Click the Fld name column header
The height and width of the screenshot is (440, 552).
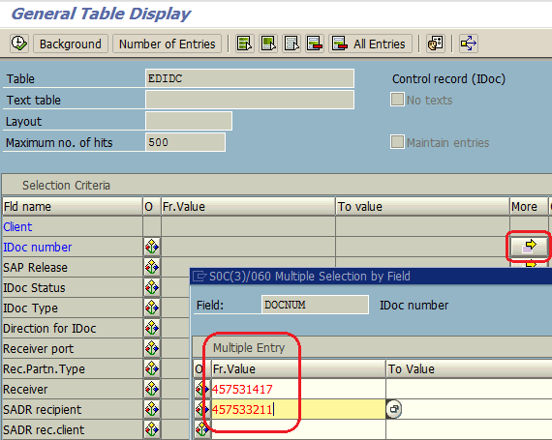(73, 207)
